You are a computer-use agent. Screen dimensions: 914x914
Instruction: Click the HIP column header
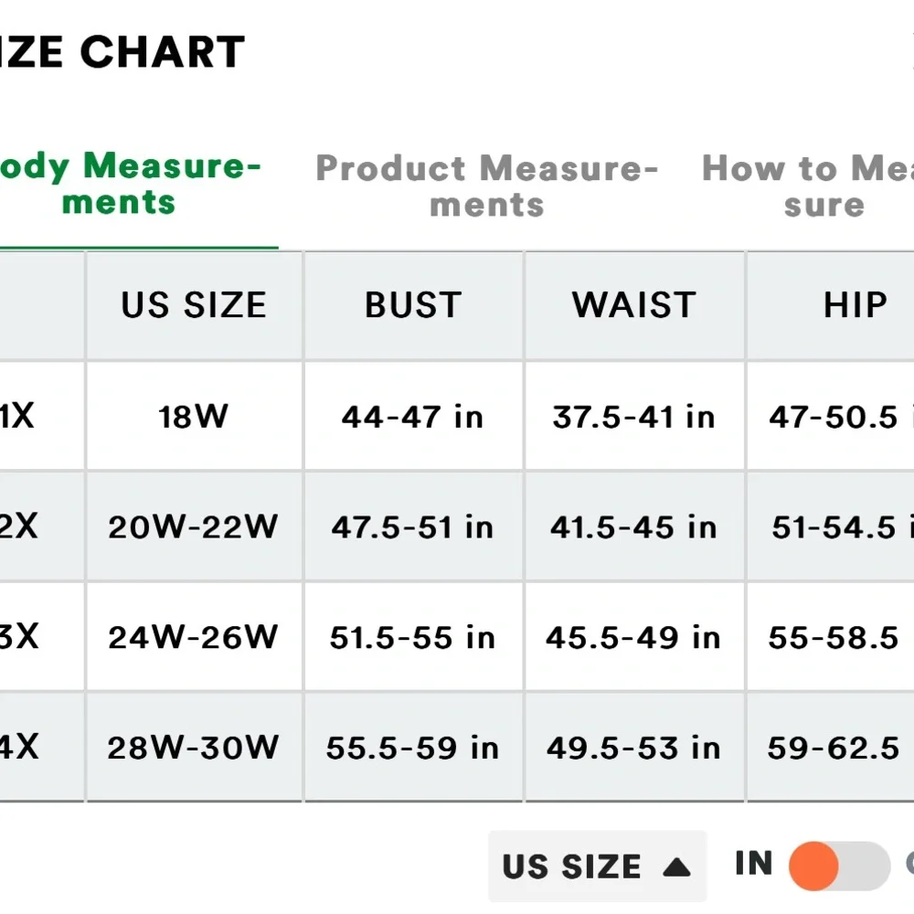click(x=855, y=305)
